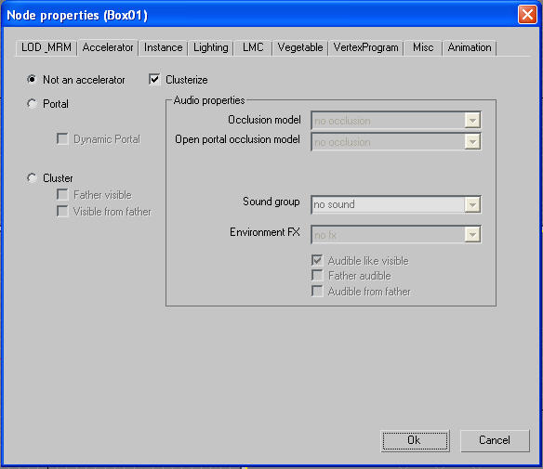The image size is (543, 469).
Task: Choose the Portal radio option
Action: [32, 103]
